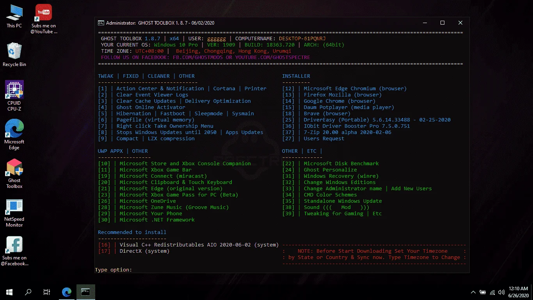This screenshot has width=533, height=300.
Task: Click the Firefox Mozilla (browser) line
Action: 332,95
